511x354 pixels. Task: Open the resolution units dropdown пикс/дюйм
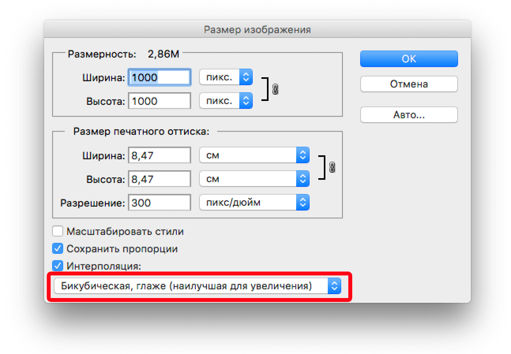pyautogui.click(x=254, y=203)
